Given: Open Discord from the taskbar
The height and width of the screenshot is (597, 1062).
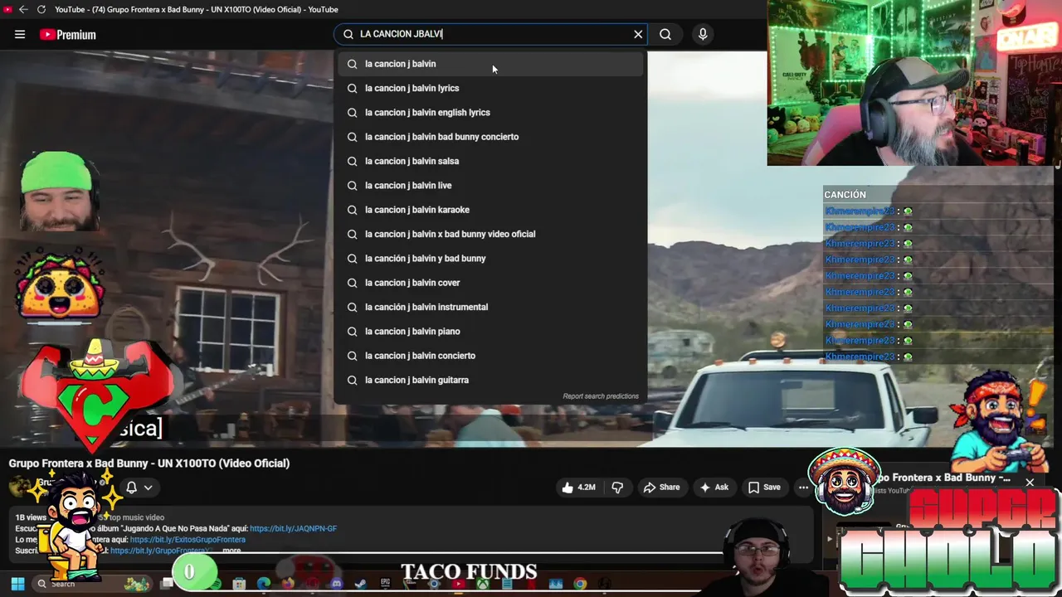Looking at the screenshot, I should pyautogui.click(x=337, y=584).
